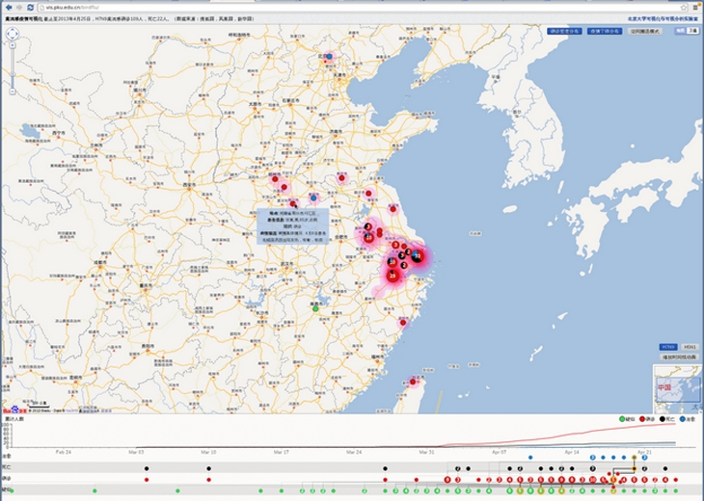Play the timeline animation button
This screenshot has height=501, width=704.
(x=679, y=357)
